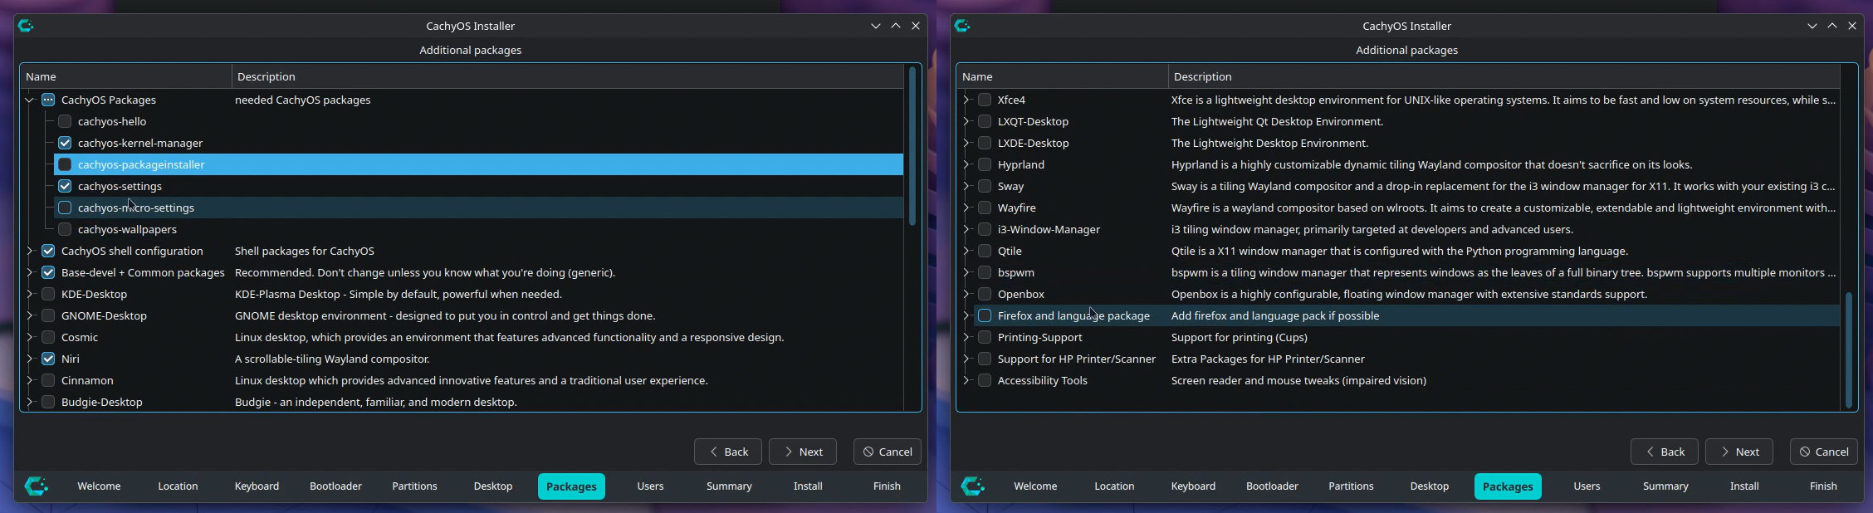Uncheck Niri compositor checkbox
The height and width of the screenshot is (513, 1873).
pos(48,359)
